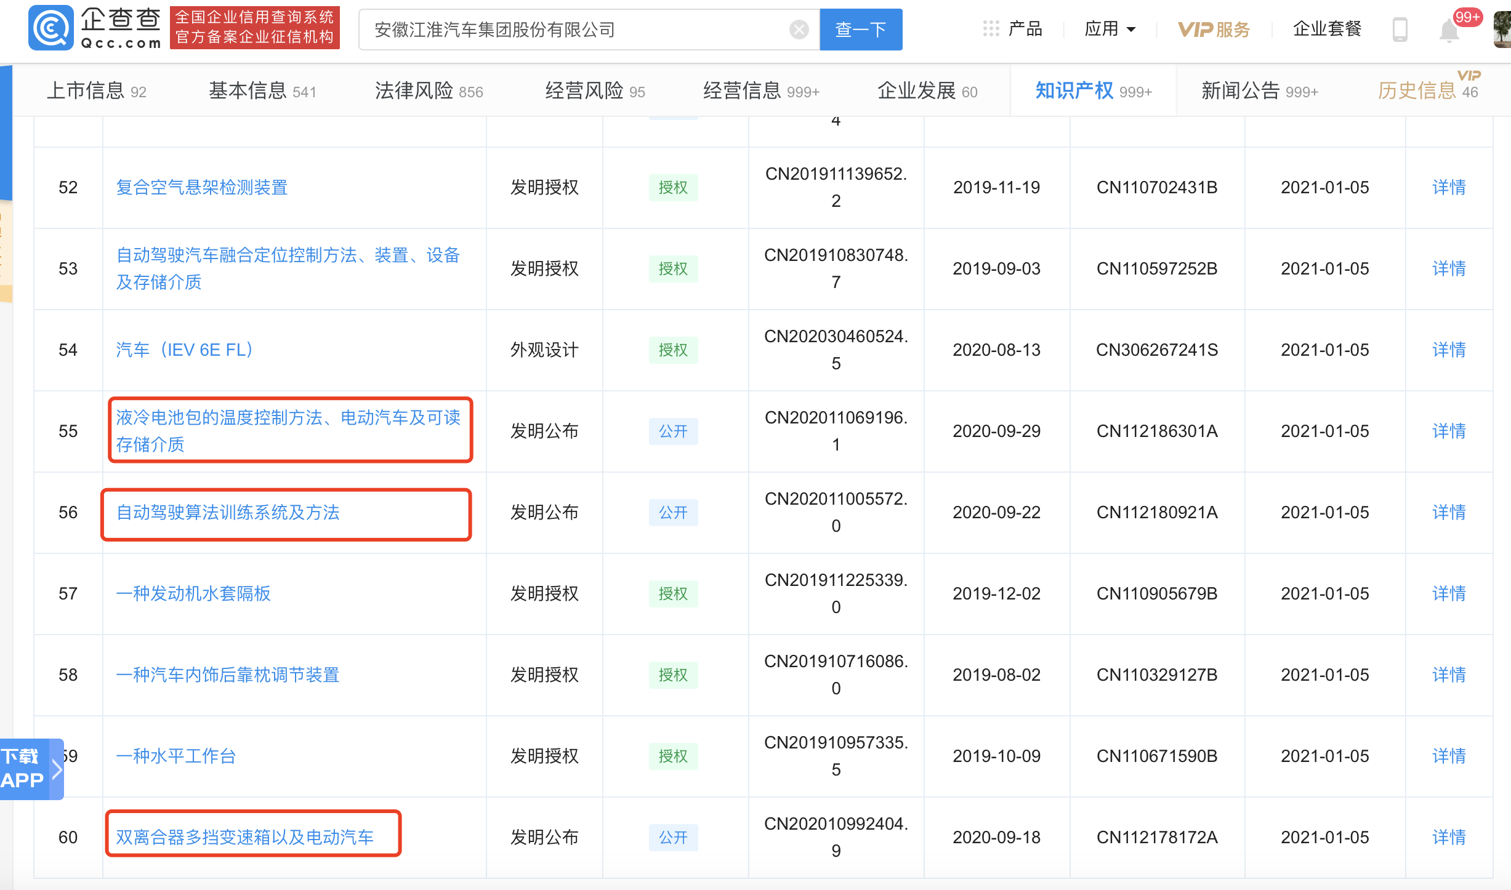Open patent 一种汽车内饰后靠枕调节装置

(228, 675)
